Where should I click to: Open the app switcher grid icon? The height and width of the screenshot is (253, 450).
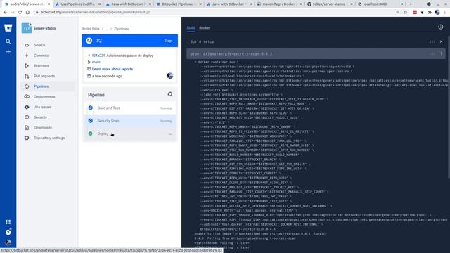(8, 222)
